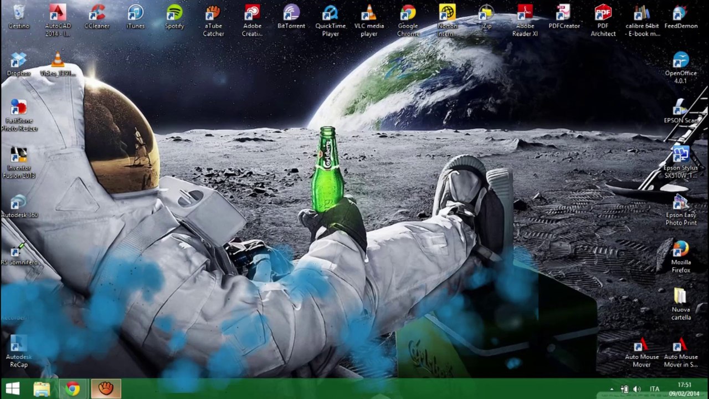Open the Cestino recycle bin icon
The image size is (709, 399).
[19, 17]
